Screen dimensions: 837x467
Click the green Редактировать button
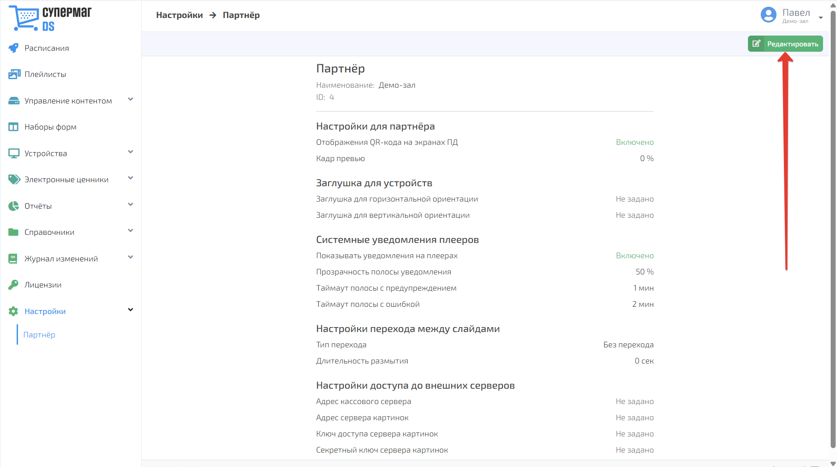click(x=785, y=44)
